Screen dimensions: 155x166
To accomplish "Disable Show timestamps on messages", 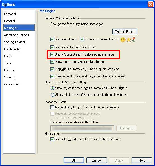I will point(52,47).
